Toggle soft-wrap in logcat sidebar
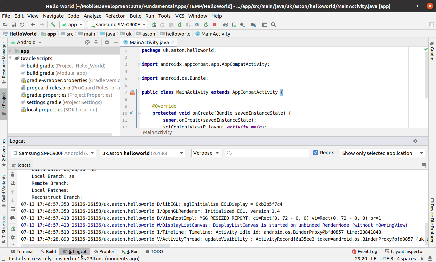 pyautogui.click(x=13, y=209)
